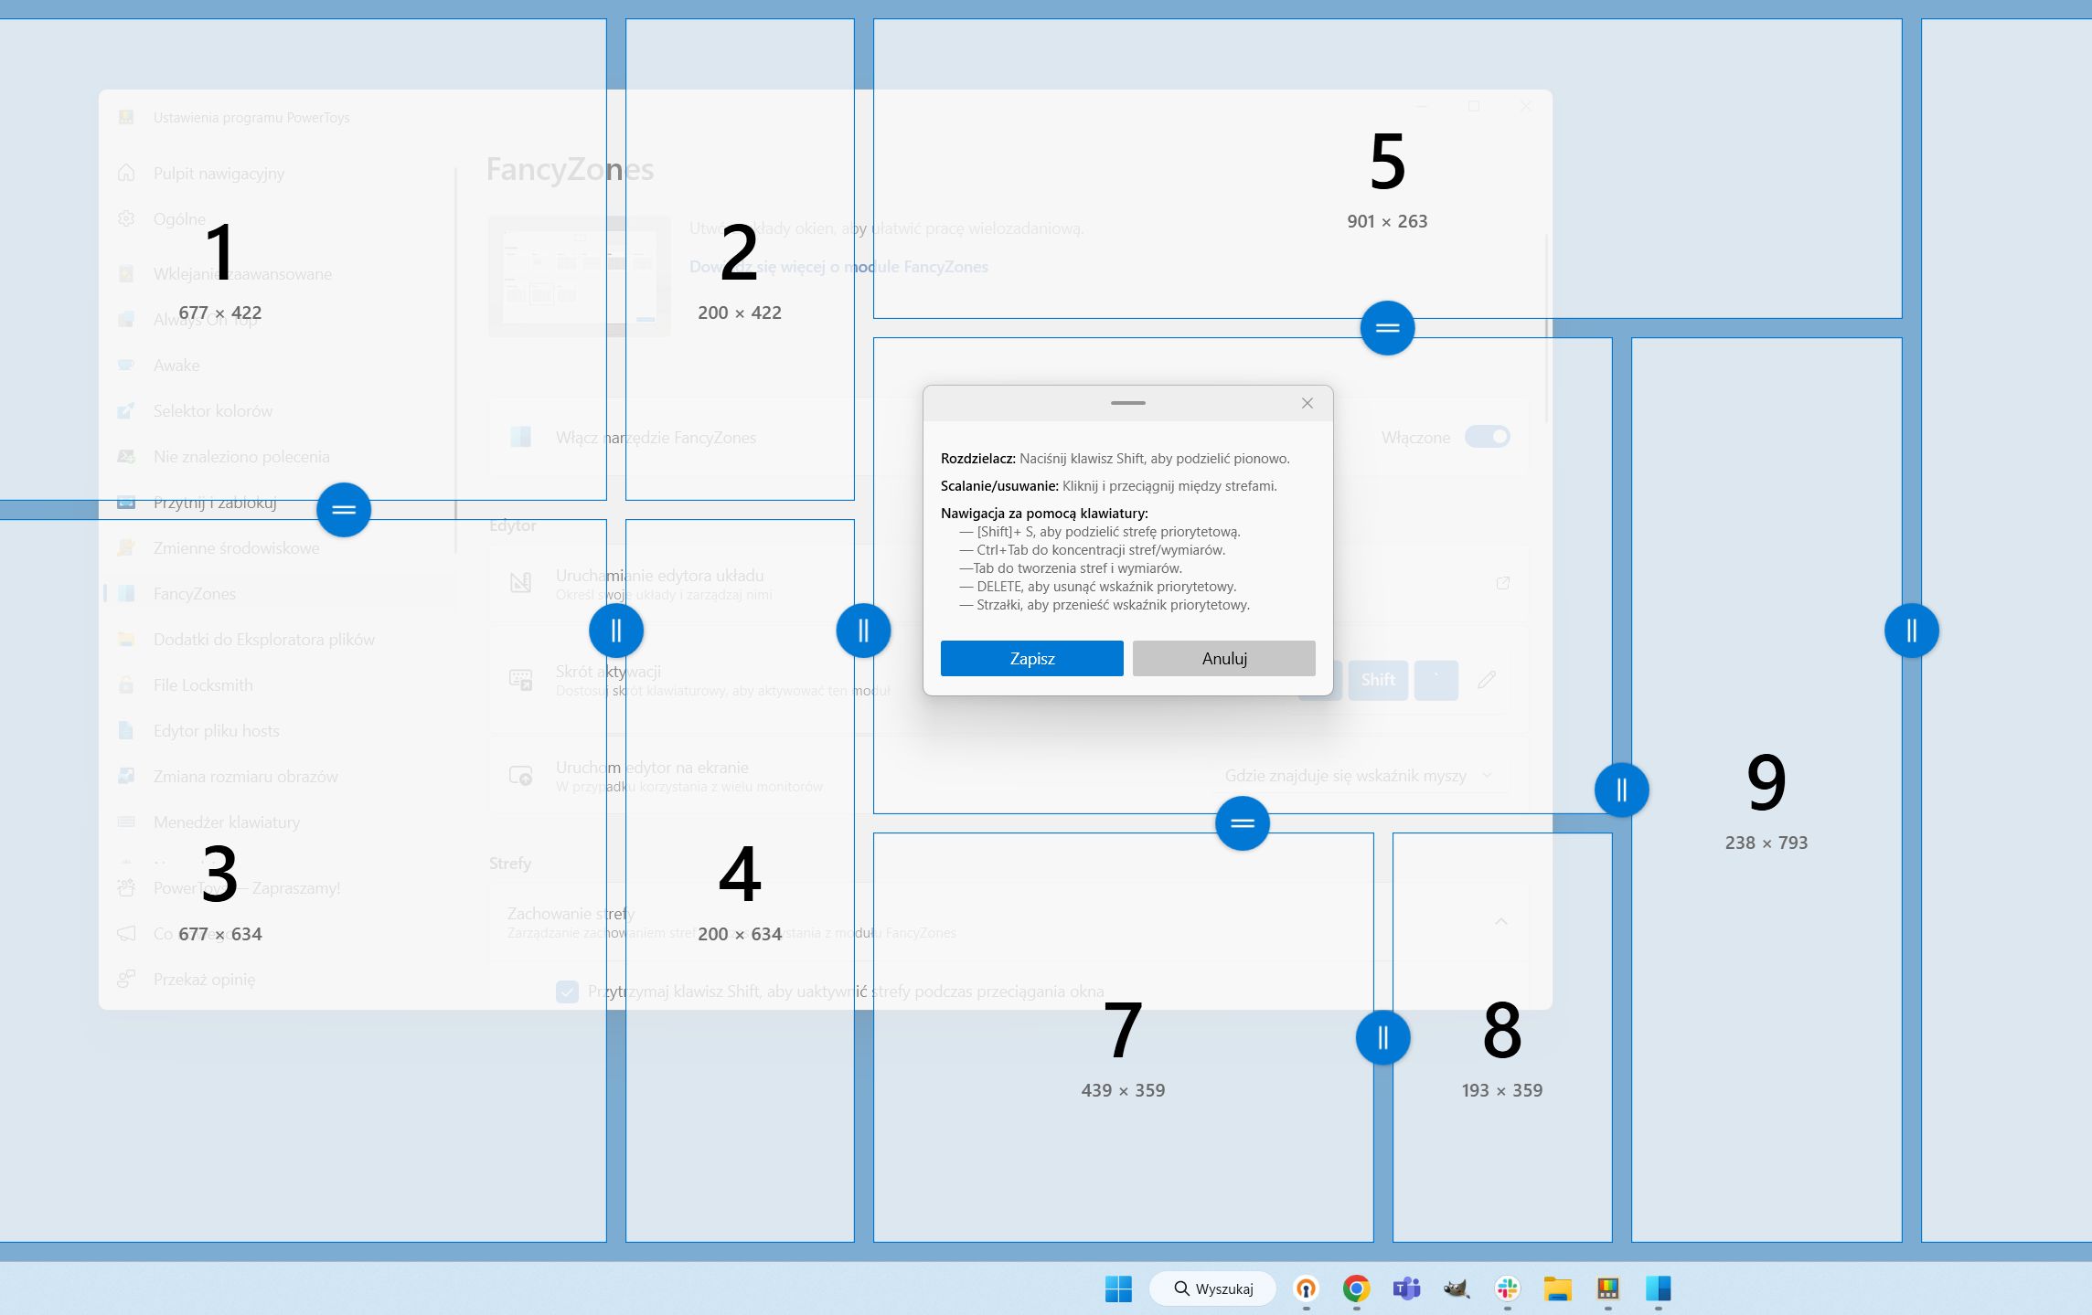Click the vertical splitter handle right of zone 4
The image size is (2092, 1315).
click(863, 631)
